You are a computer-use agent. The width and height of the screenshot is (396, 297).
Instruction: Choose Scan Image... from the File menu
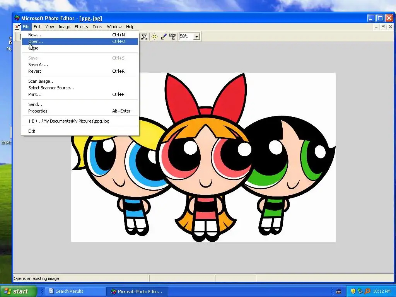tap(80, 81)
